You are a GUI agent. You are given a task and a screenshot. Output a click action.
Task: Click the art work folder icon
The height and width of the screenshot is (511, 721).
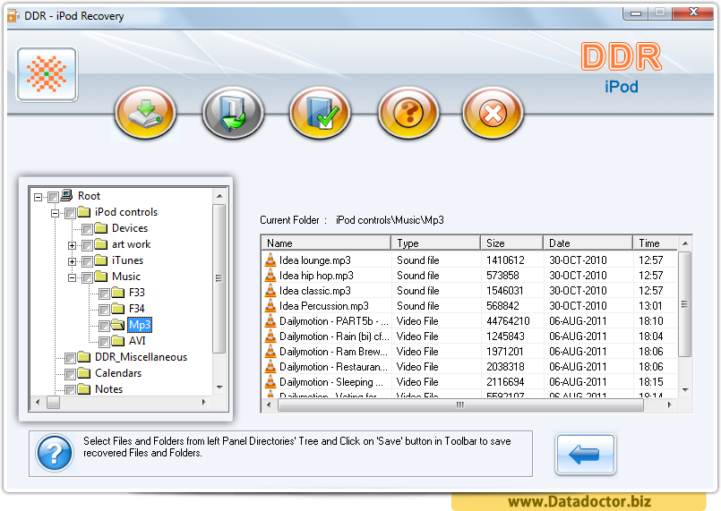(100, 244)
